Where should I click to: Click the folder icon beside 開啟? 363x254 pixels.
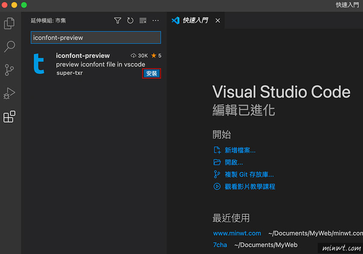coord(217,162)
